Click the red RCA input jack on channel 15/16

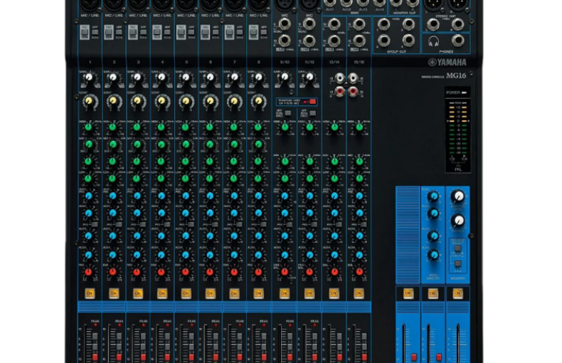pos(354,92)
